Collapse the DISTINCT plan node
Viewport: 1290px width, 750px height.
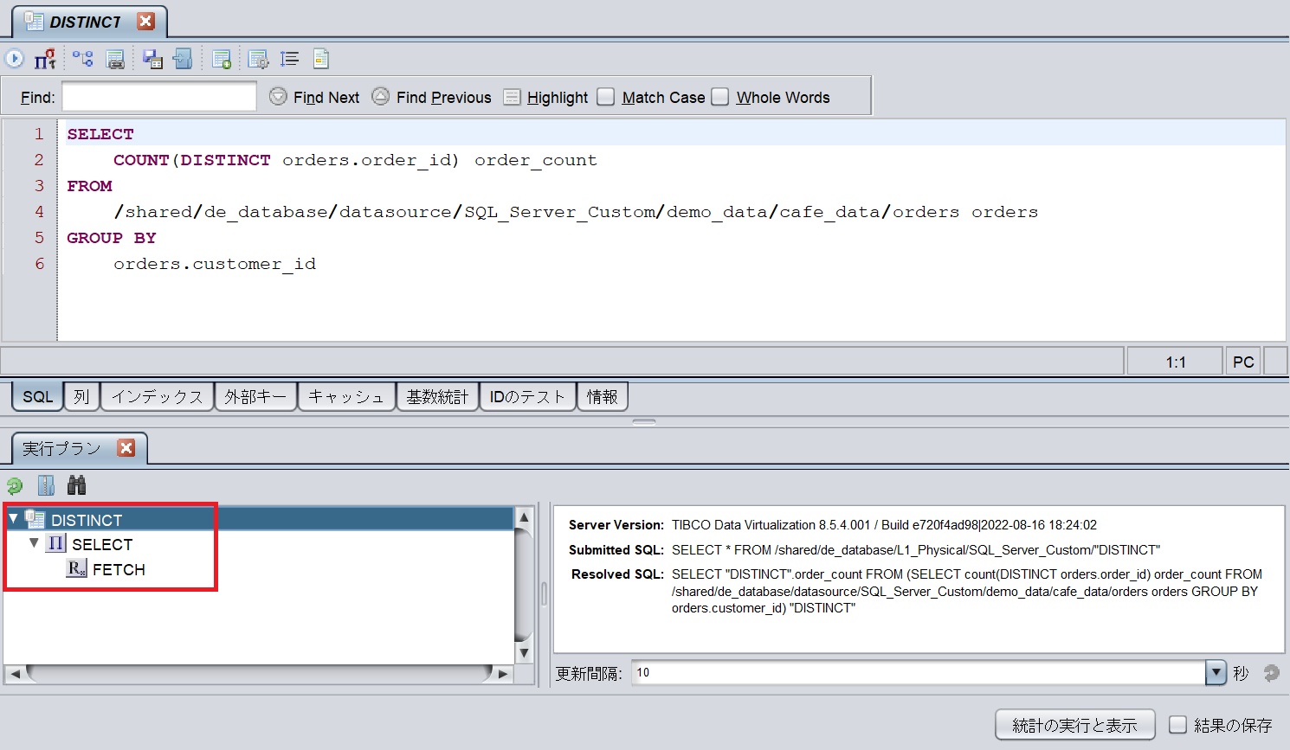click(13, 519)
